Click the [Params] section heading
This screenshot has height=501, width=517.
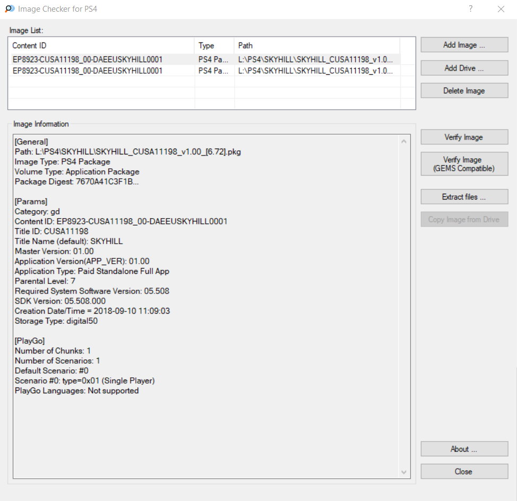(x=31, y=201)
